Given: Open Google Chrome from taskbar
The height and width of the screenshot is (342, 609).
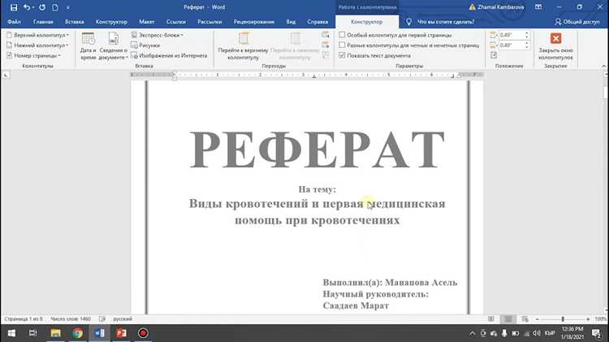Looking at the screenshot, I should point(78,333).
